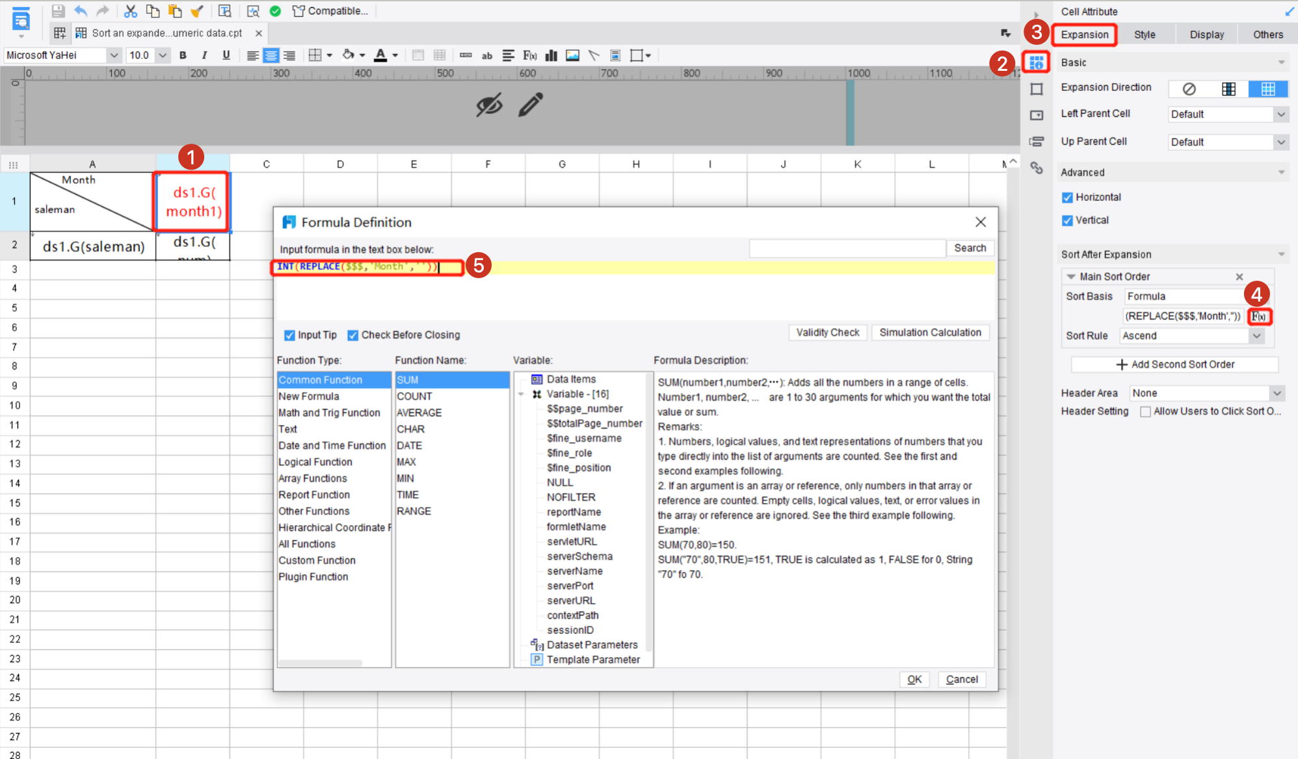The height and width of the screenshot is (759, 1298).
Task: Toggle Check Before Closing checkbox
Action: click(x=353, y=335)
